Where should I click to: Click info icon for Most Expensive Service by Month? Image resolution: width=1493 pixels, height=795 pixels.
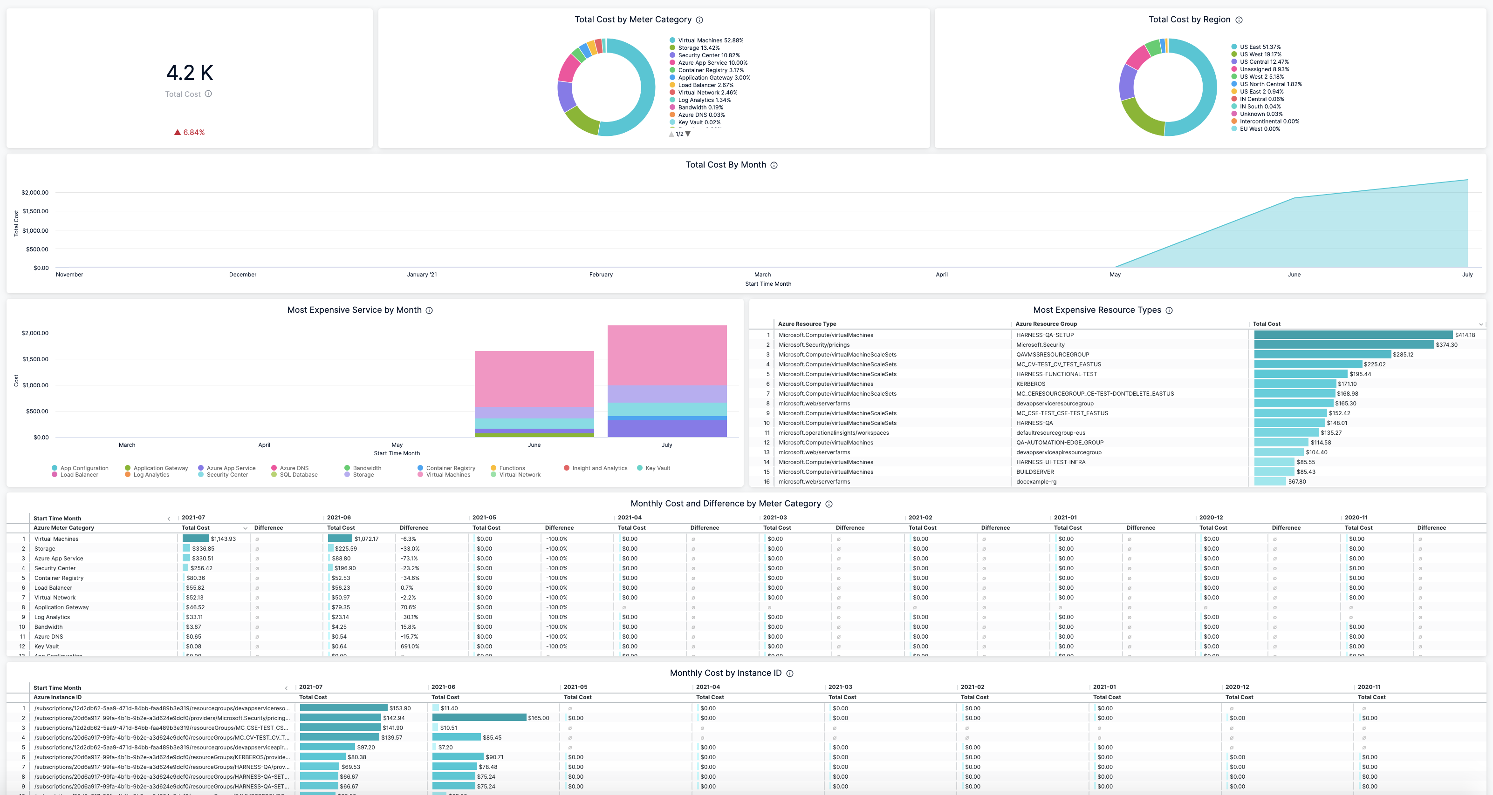(429, 310)
